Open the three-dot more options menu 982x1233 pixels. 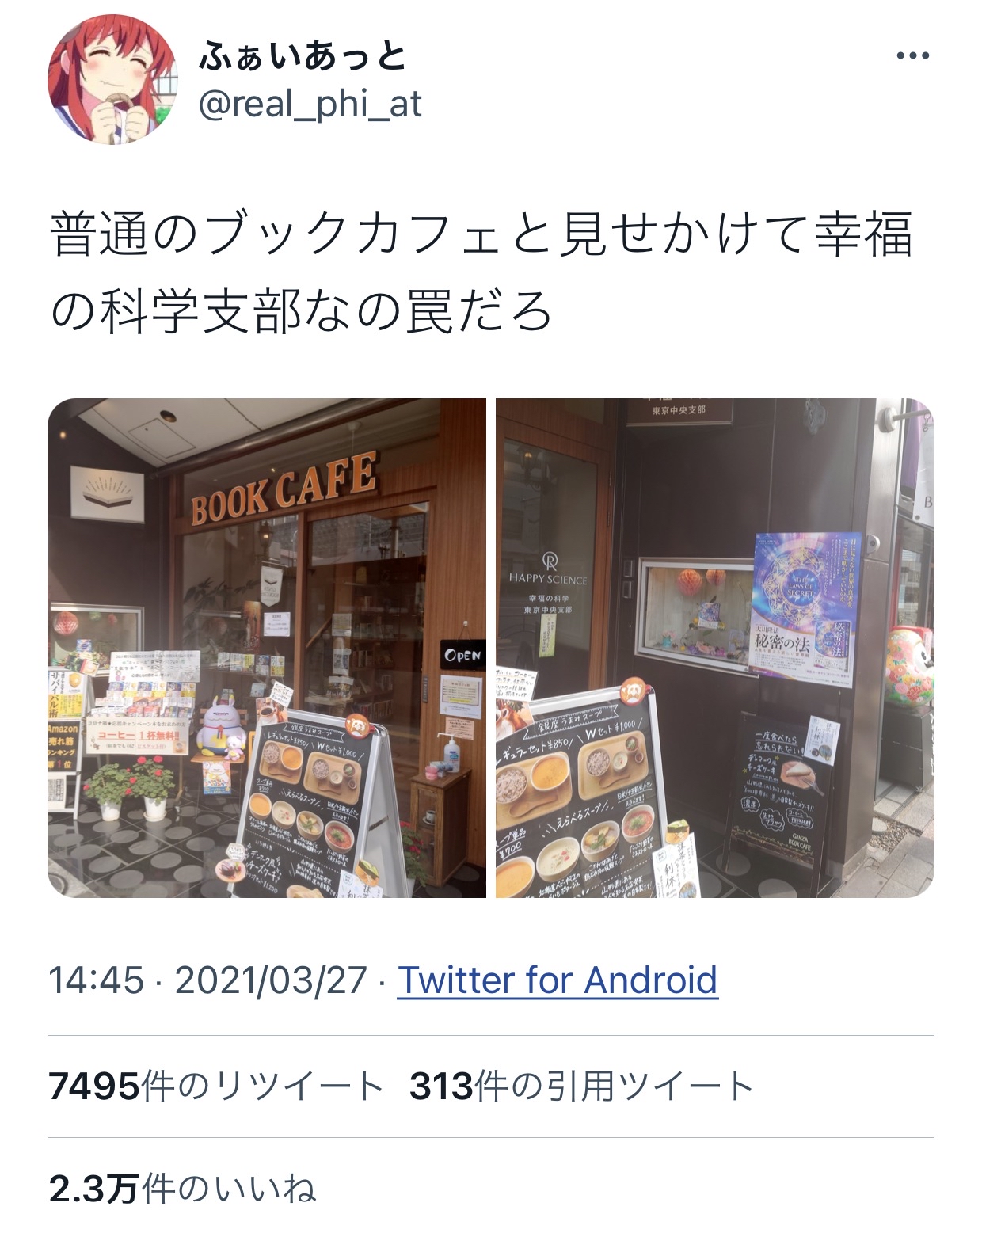pyautogui.click(x=912, y=56)
